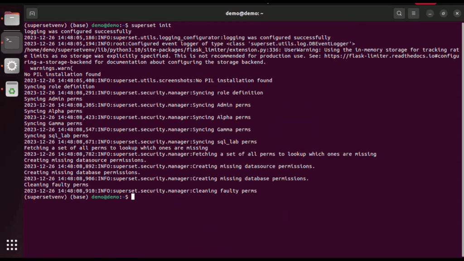Maximize the terminal window
This screenshot has height=261, width=464.
(x=444, y=14)
